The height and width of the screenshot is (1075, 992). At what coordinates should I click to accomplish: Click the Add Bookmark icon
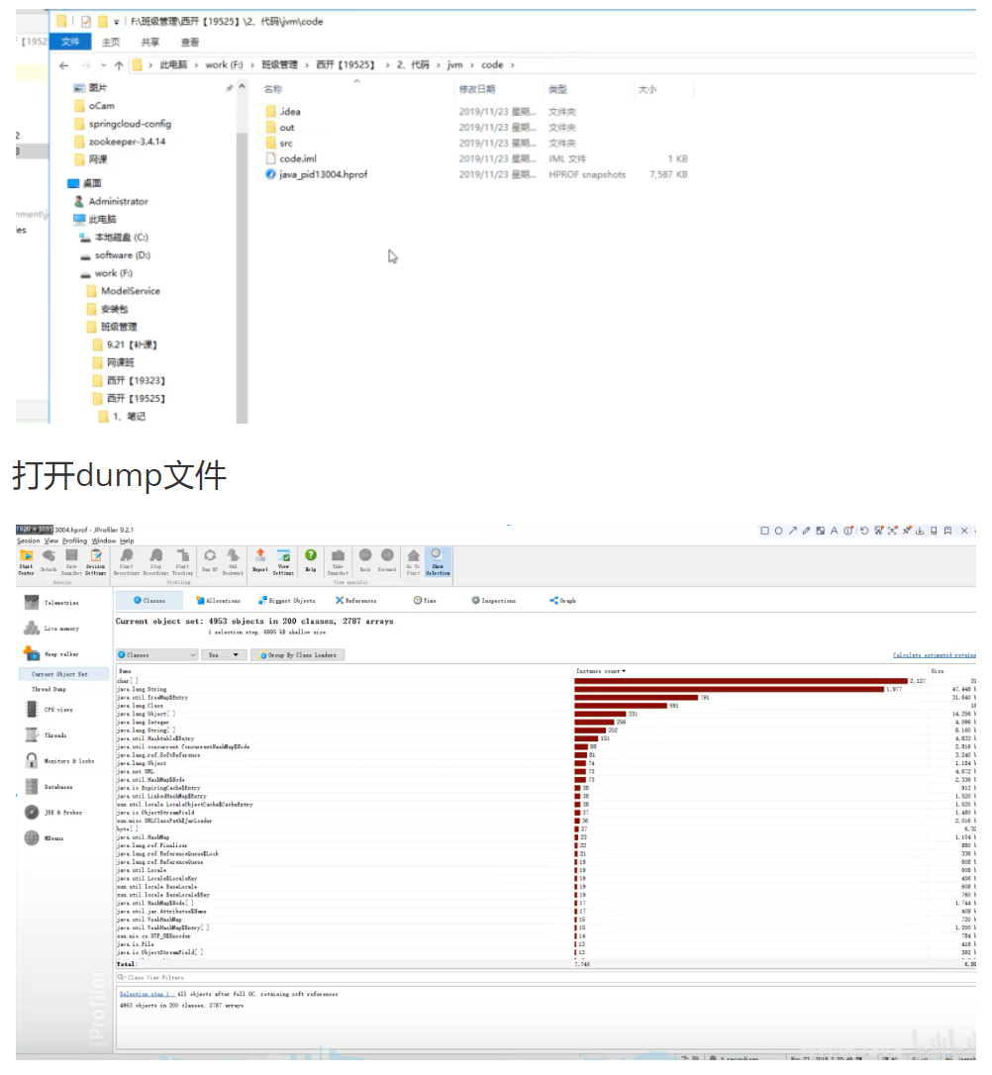tap(233, 560)
